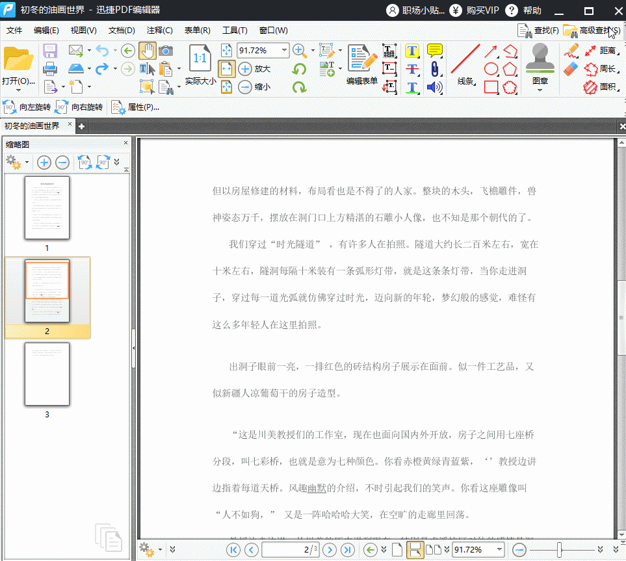Select the snapshot camera tool
Viewport: 626px width, 561px height.
(165, 51)
